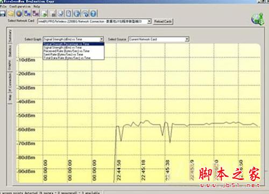Click the yellow folder toolbar icon
The height and width of the screenshot is (194, 269).
[11, 13]
